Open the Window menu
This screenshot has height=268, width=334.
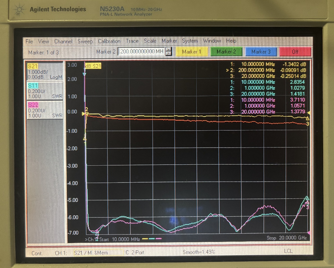(212, 41)
